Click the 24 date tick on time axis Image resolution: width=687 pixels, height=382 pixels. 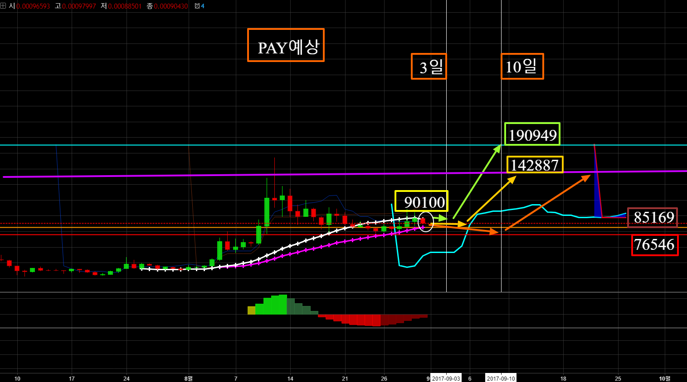click(127, 378)
